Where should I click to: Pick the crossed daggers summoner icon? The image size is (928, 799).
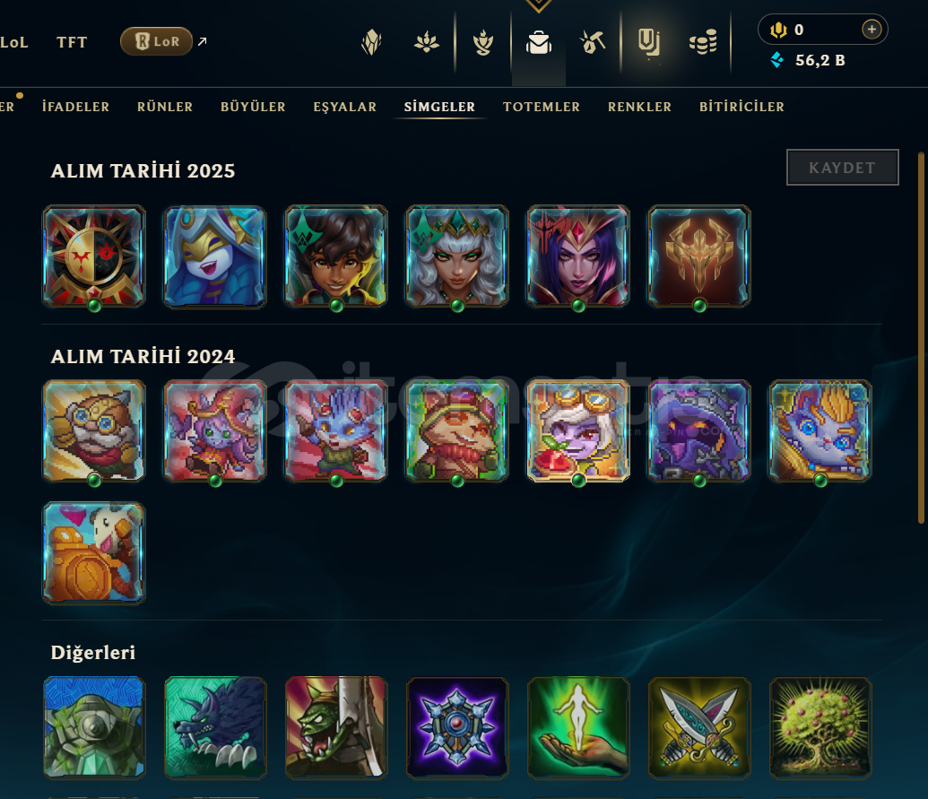pyautogui.click(x=699, y=727)
